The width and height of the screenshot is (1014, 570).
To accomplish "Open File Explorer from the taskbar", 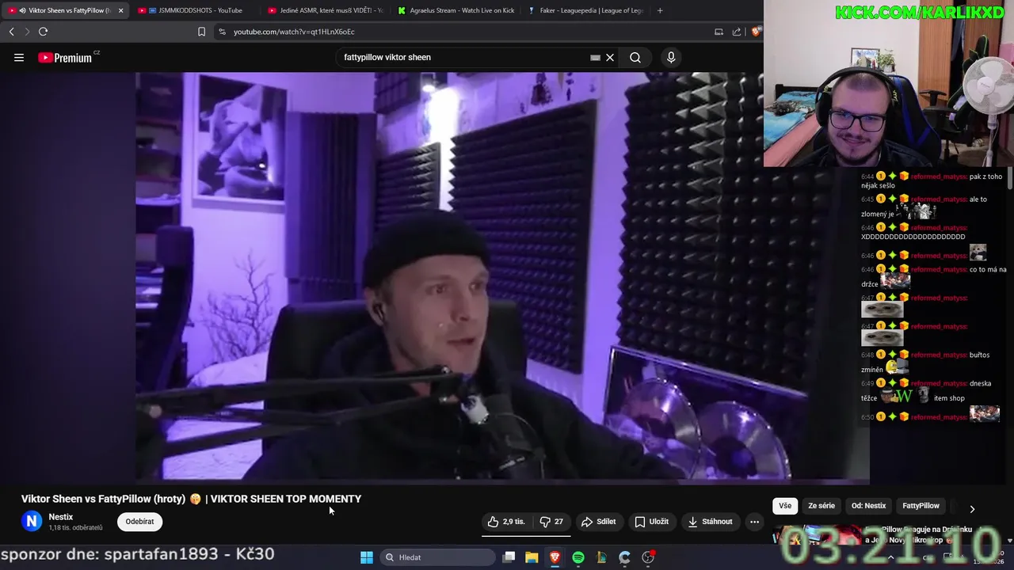I will 532,557.
